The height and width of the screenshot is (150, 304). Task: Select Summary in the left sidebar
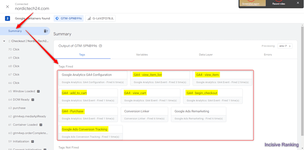pyautogui.click(x=15, y=31)
